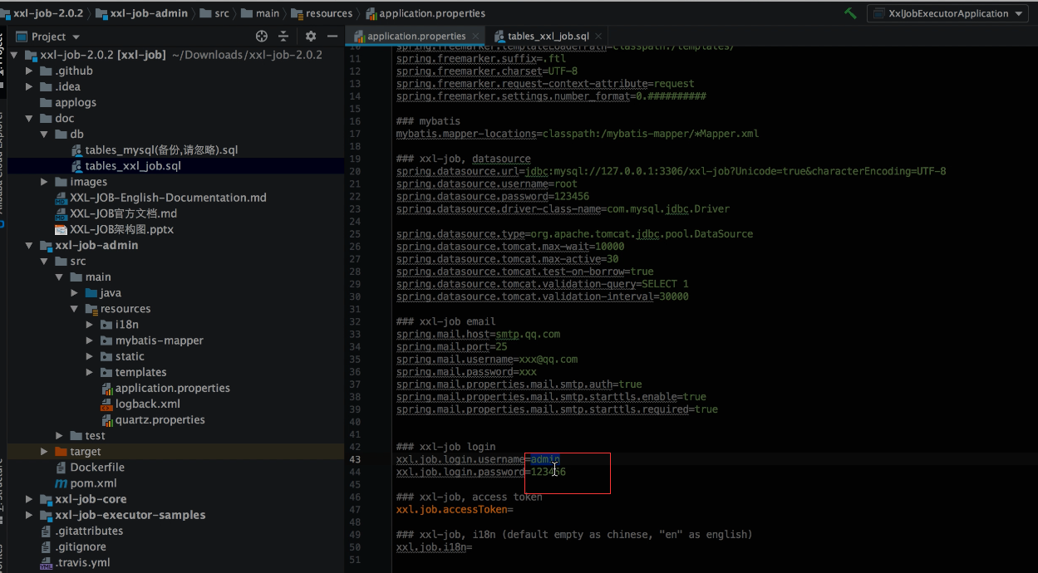Expand the xxl-job-core module
The height and width of the screenshot is (573, 1038).
pyautogui.click(x=30, y=499)
